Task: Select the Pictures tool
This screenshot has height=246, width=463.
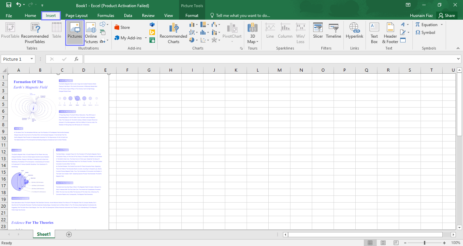Action: click(x=75, y=32)
